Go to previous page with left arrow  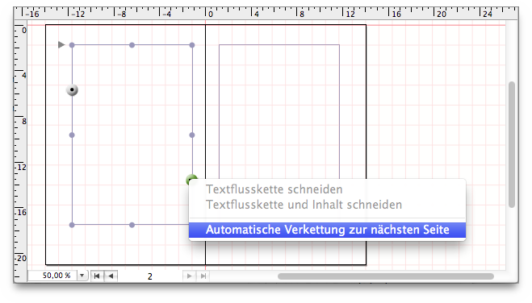pyautogui.click(x=111, y=276)
